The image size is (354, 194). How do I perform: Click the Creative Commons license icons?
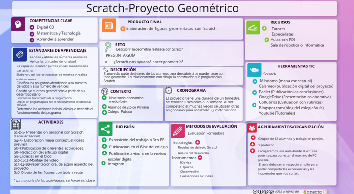pyautogui.click(x=263, y=191)
